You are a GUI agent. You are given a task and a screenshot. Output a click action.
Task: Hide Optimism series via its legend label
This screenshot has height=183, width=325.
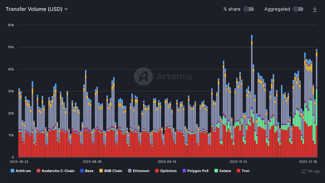tap(168, 171)
